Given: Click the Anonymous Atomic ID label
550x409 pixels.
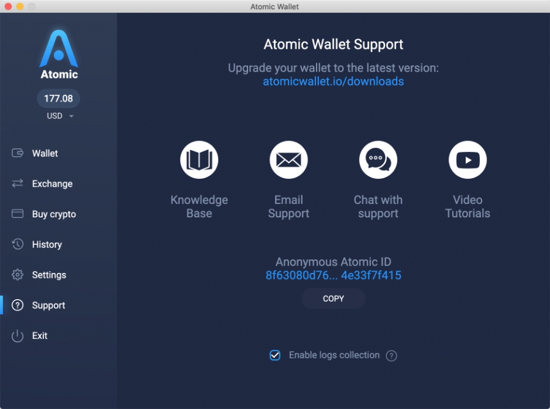Looking at the screenshot, I should (333, 262).
